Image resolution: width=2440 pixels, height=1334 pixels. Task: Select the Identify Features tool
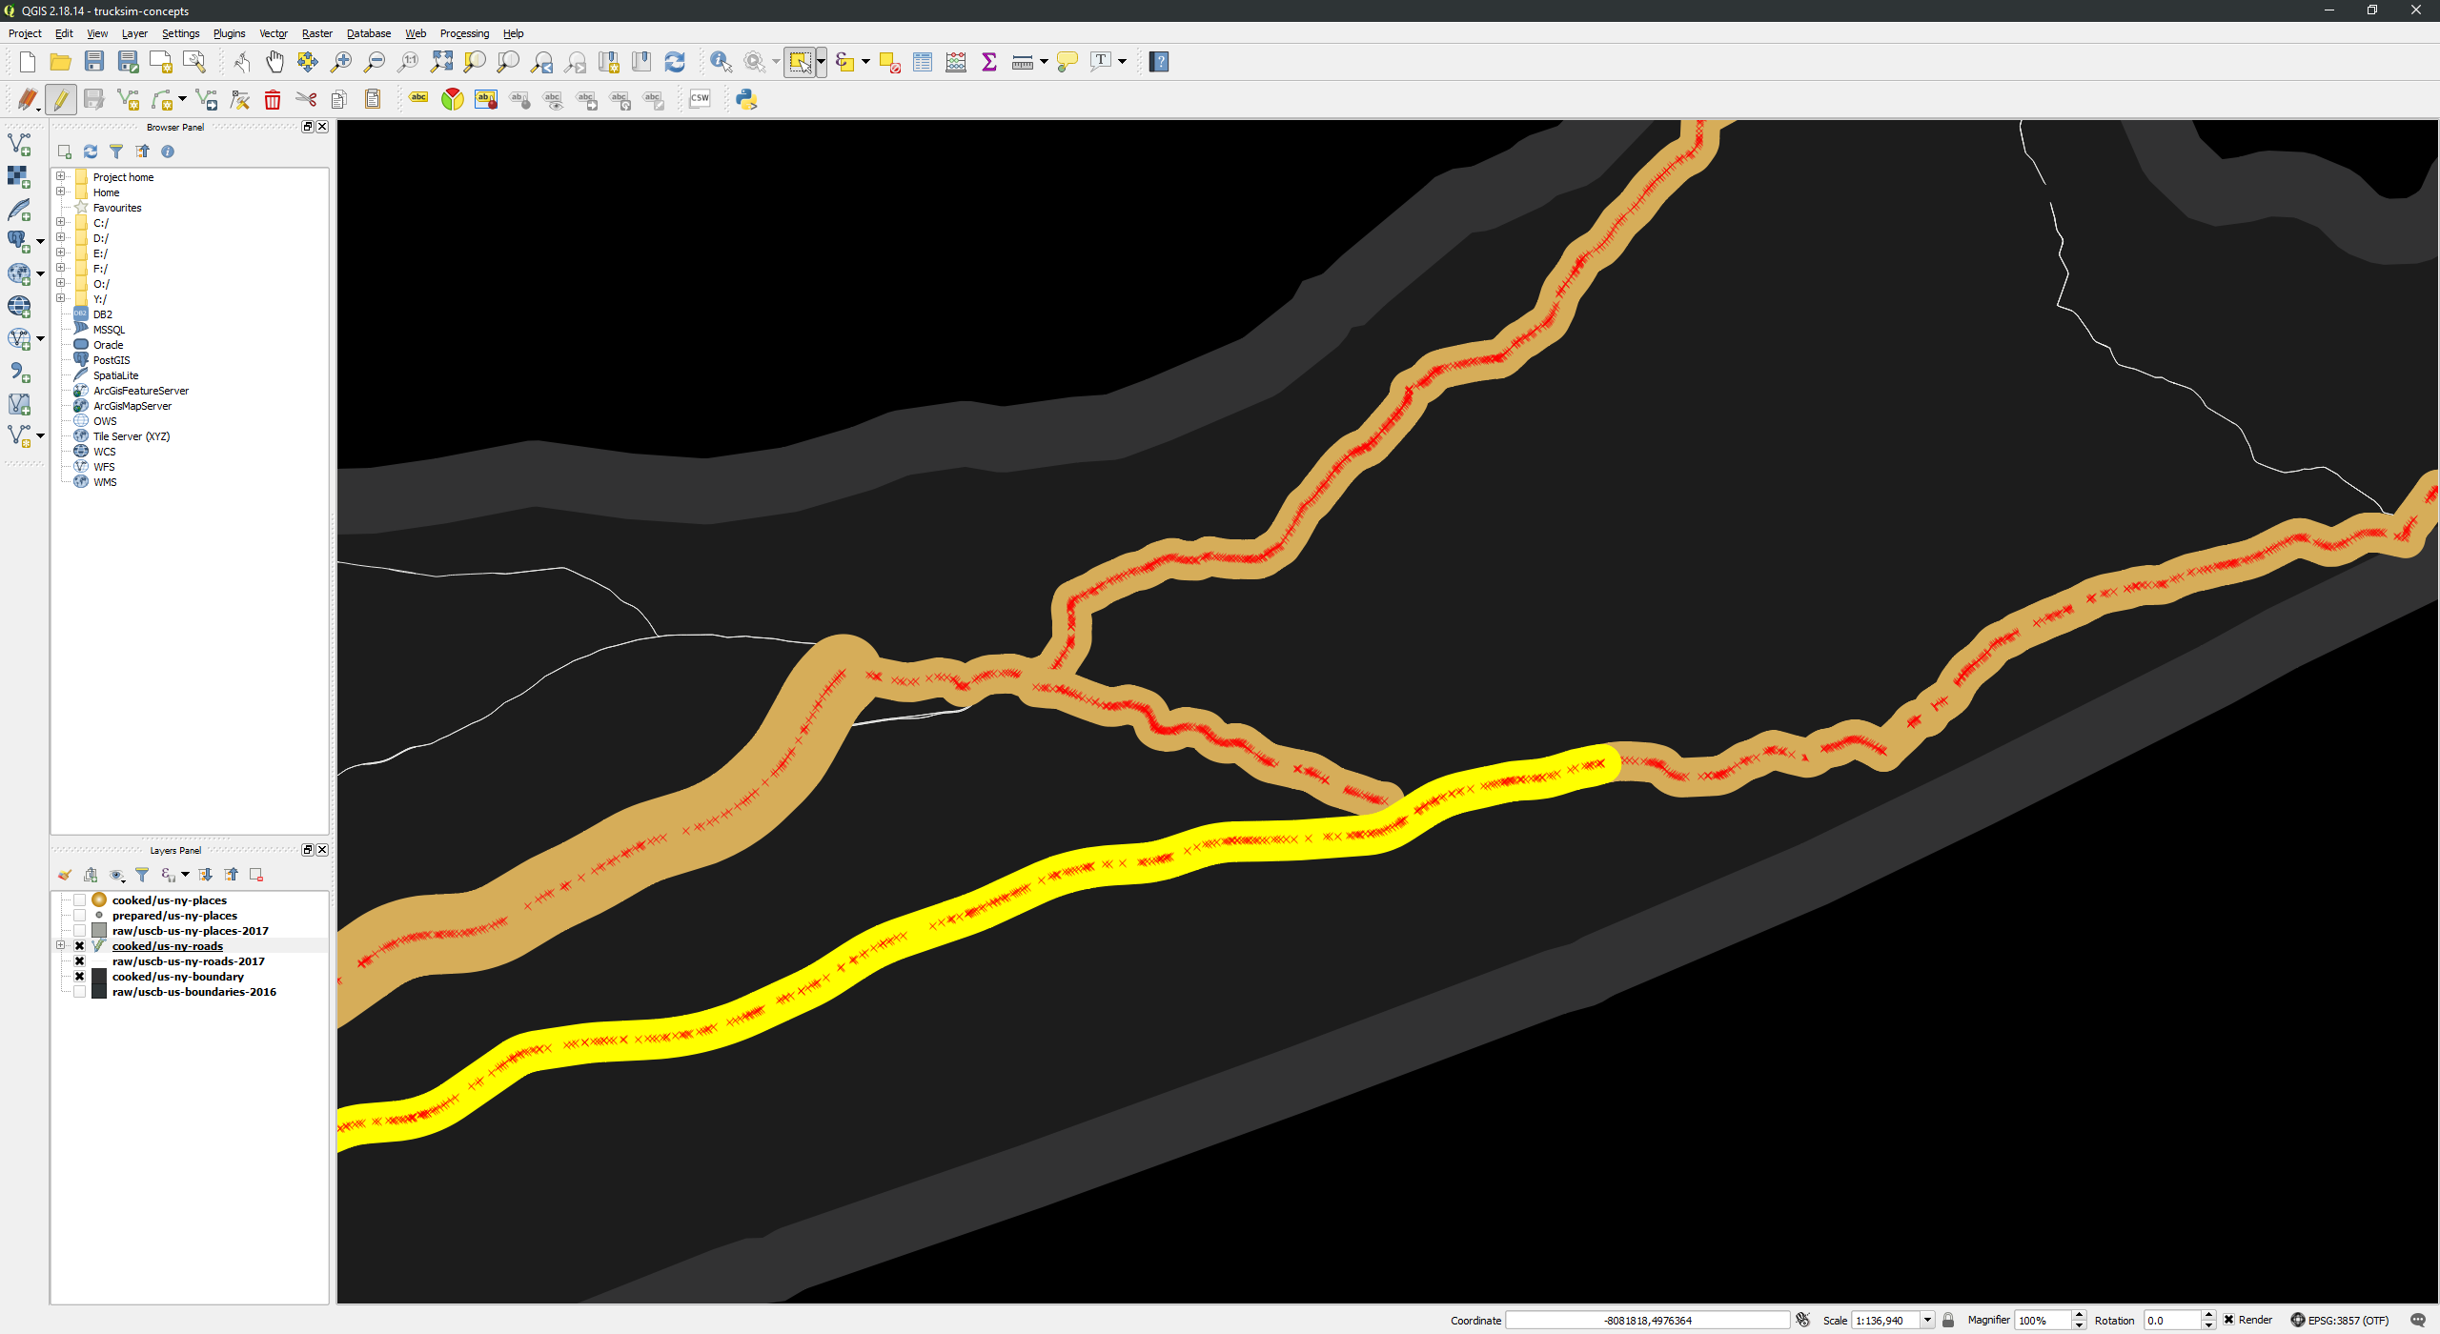pos(722,62)
